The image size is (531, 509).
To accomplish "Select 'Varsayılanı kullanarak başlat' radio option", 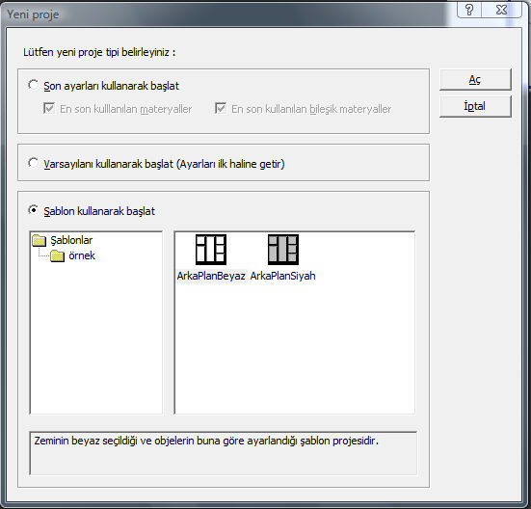I will pos(33,163).
